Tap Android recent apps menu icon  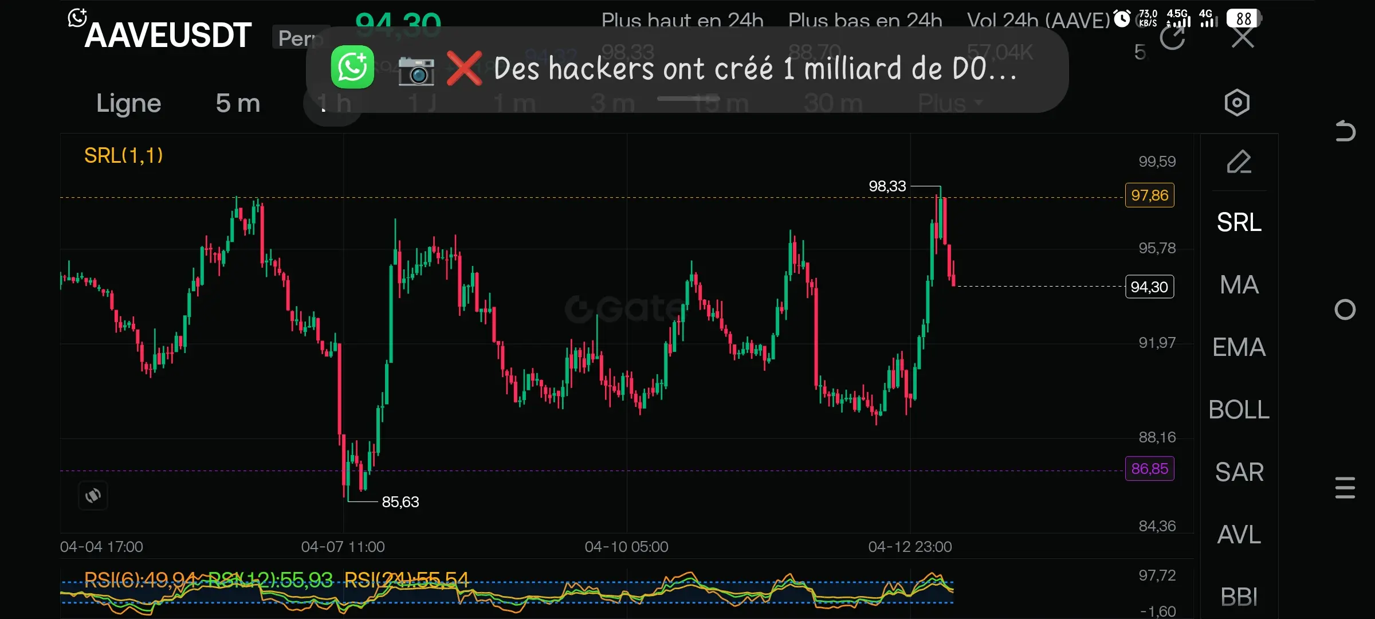click(1345, 488)
